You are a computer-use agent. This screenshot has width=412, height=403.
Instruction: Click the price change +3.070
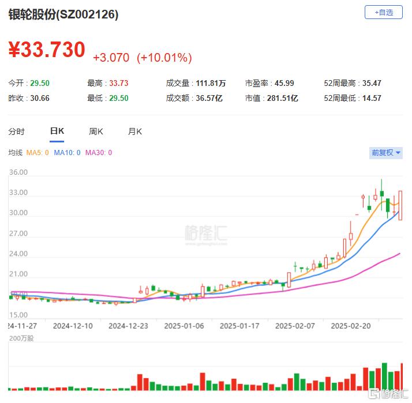tap(111, 58)
